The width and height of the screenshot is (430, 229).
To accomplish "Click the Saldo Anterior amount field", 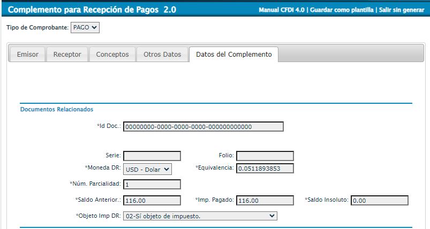I will (152, 201).
